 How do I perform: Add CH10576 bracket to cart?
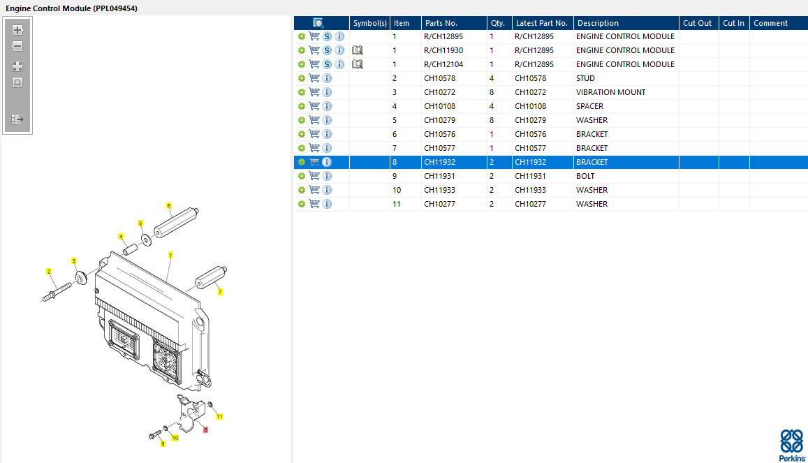click(314, 134)
